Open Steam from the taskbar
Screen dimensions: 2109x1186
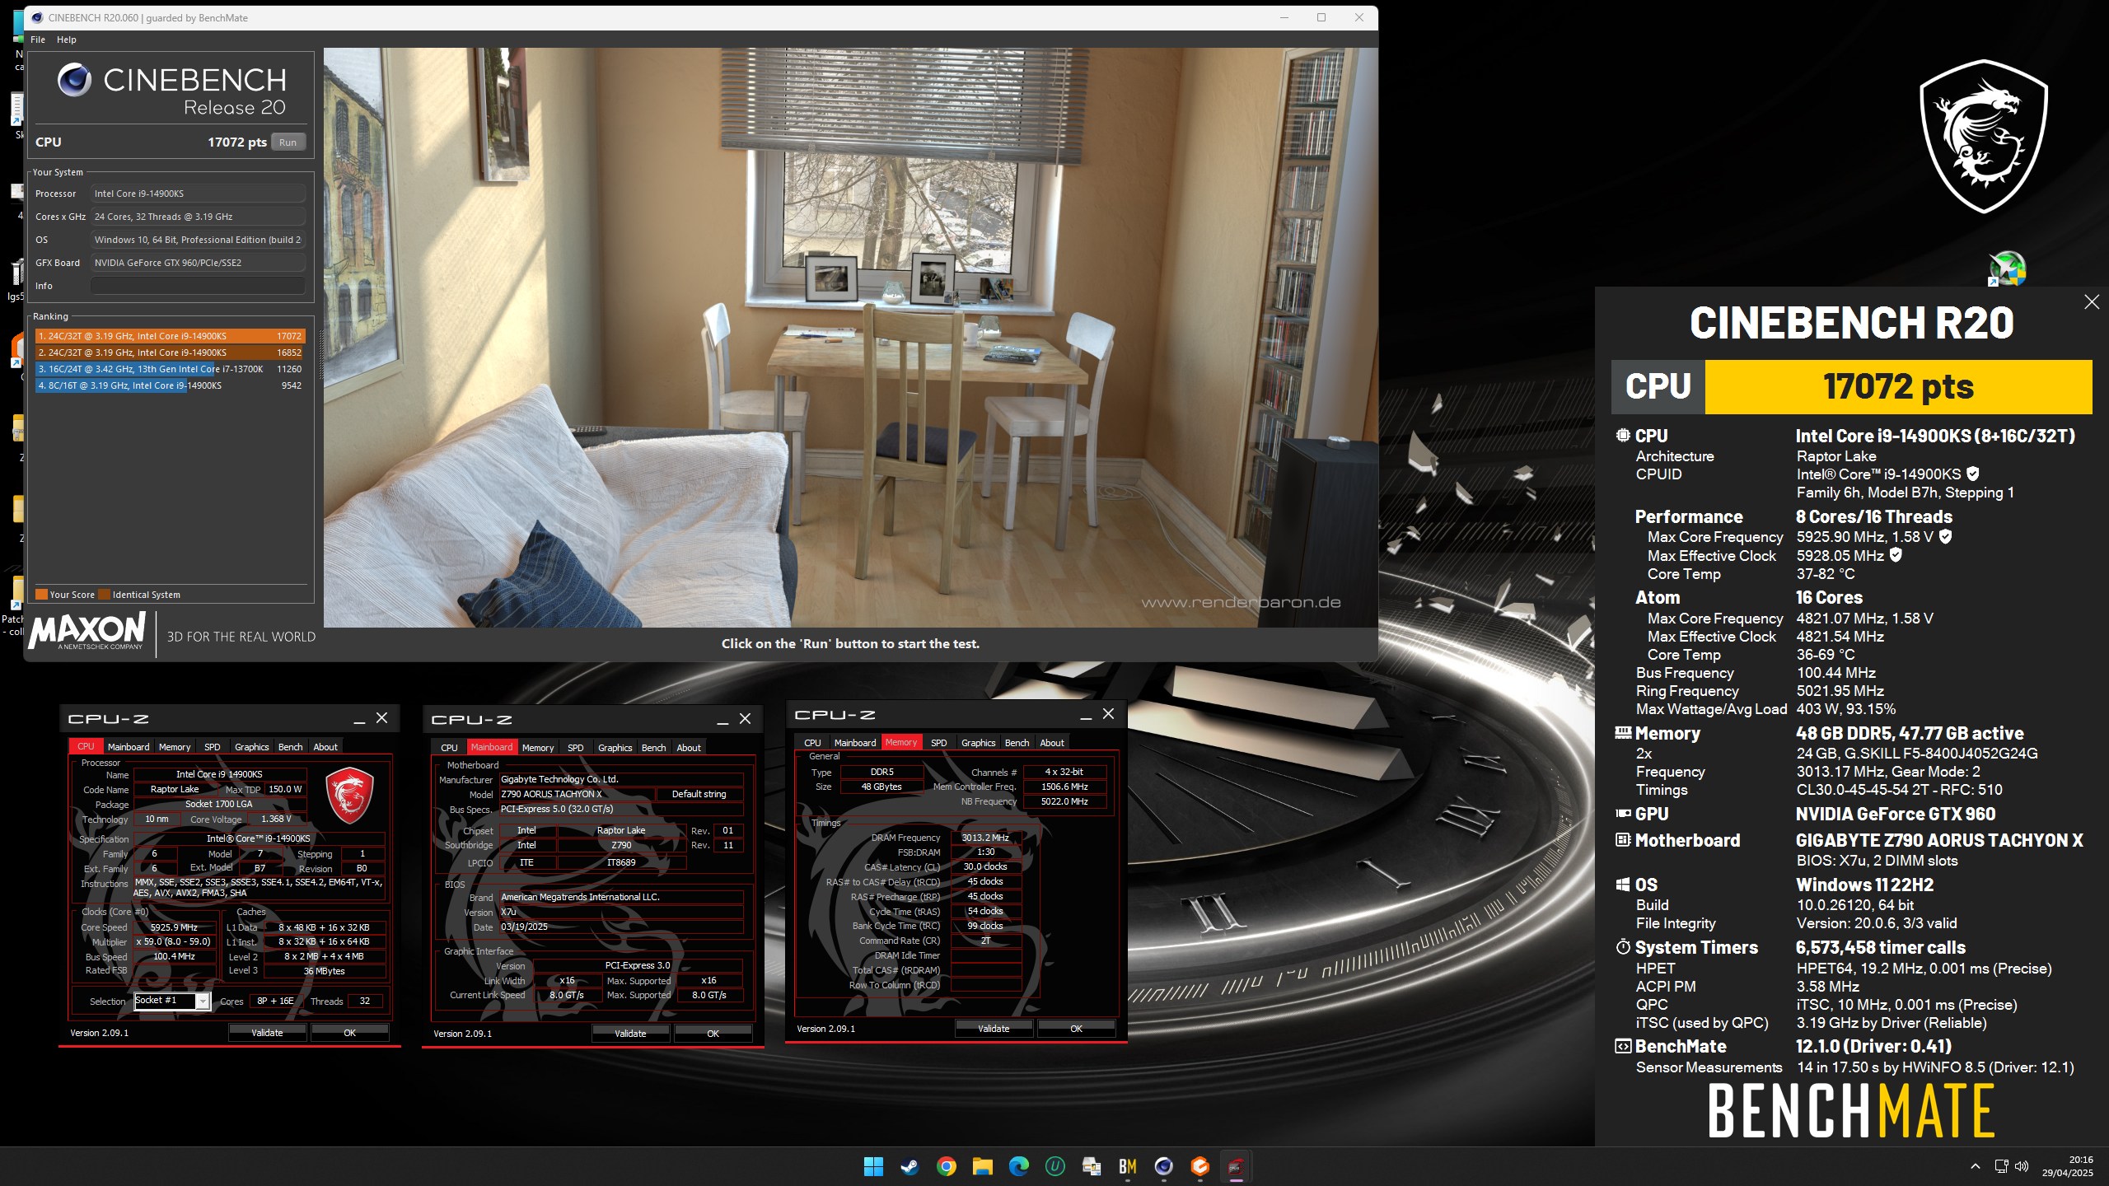pyautogui.click(x=910, y=1166)
